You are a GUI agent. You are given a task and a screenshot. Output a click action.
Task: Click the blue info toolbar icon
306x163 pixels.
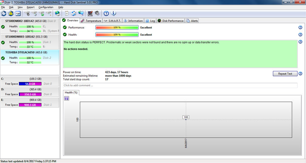click(x=113, y=13)
